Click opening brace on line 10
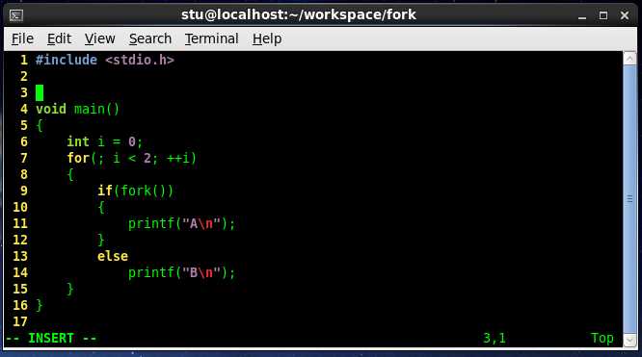 coord(100,207)
